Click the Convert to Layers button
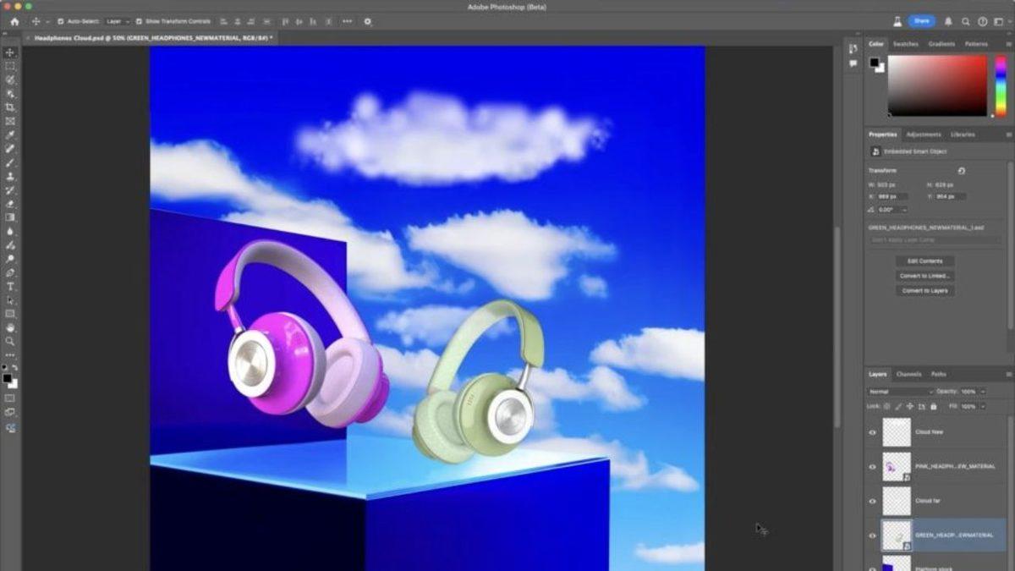 point(925,290)
